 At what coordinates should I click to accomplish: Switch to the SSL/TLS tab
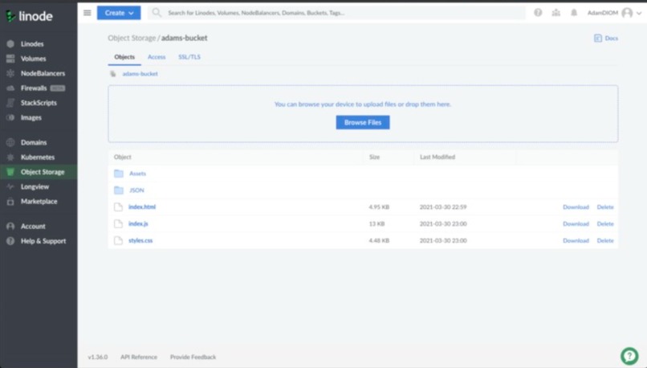189,57
